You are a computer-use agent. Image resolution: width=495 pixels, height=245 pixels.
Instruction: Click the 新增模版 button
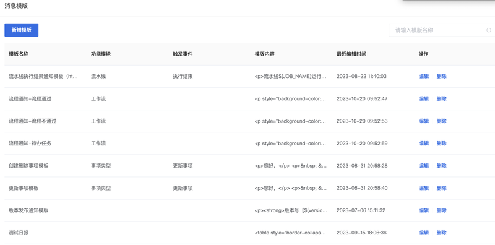(22, 30)
